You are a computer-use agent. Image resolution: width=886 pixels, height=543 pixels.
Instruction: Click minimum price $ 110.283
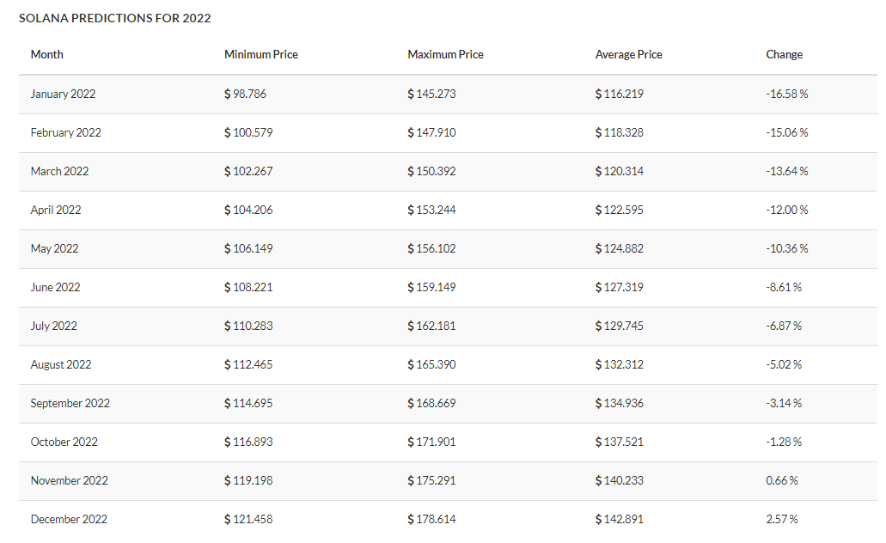click(x=248, y=326)
